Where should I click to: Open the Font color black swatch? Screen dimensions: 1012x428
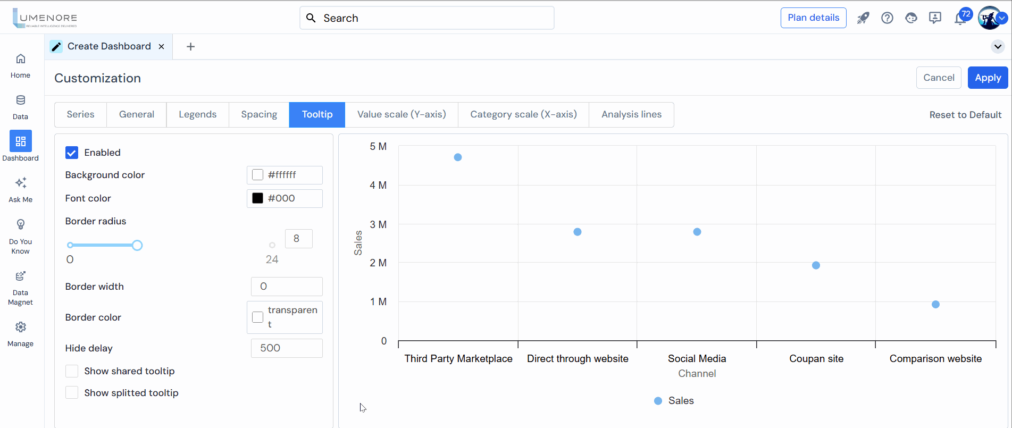pyautogui.click(x=258, y=198)
